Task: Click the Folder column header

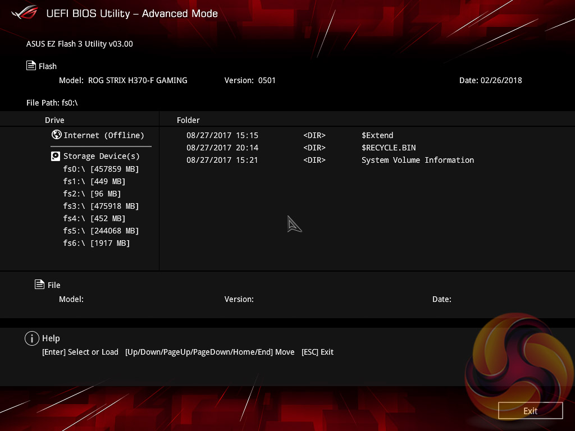Action: click(188, 120)
